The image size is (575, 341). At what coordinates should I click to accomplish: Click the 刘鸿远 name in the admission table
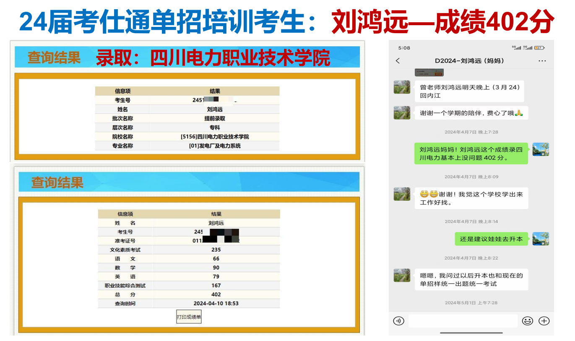click(x=215, y=109)
